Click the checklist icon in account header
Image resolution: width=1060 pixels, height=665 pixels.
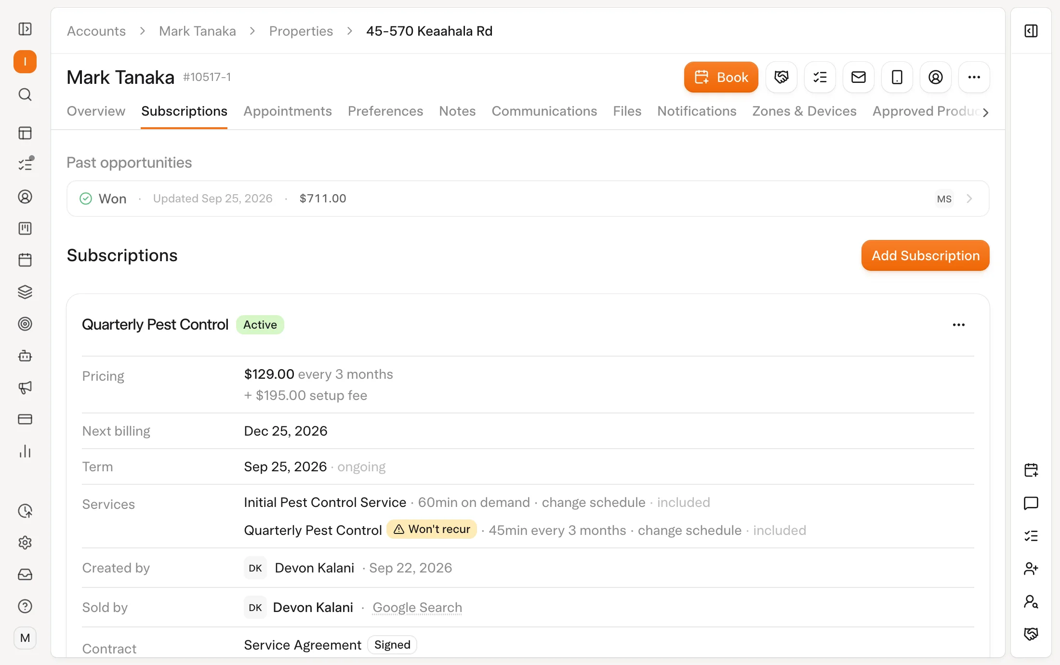[820, 77]
